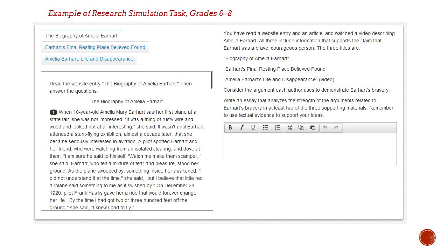Click paragraph number 1 marker
The width and height of the screenshot is (448, 252).
point(54,112)
